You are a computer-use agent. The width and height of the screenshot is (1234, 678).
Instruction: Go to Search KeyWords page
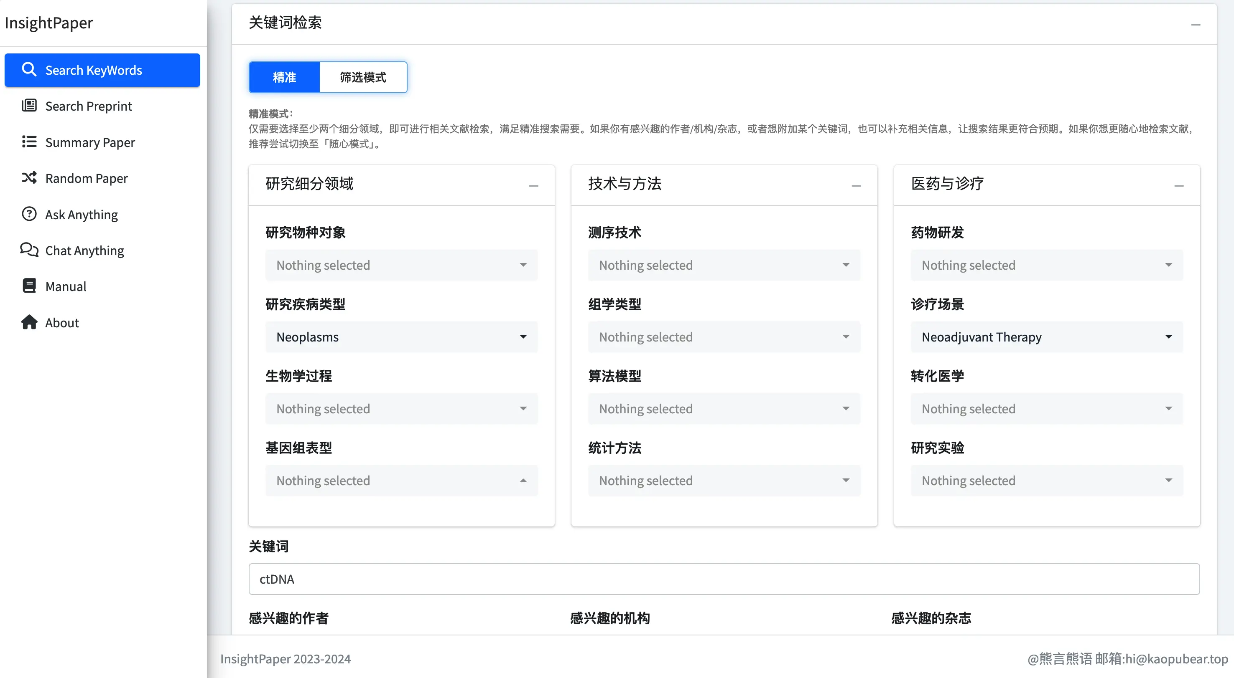coord(102,70)
